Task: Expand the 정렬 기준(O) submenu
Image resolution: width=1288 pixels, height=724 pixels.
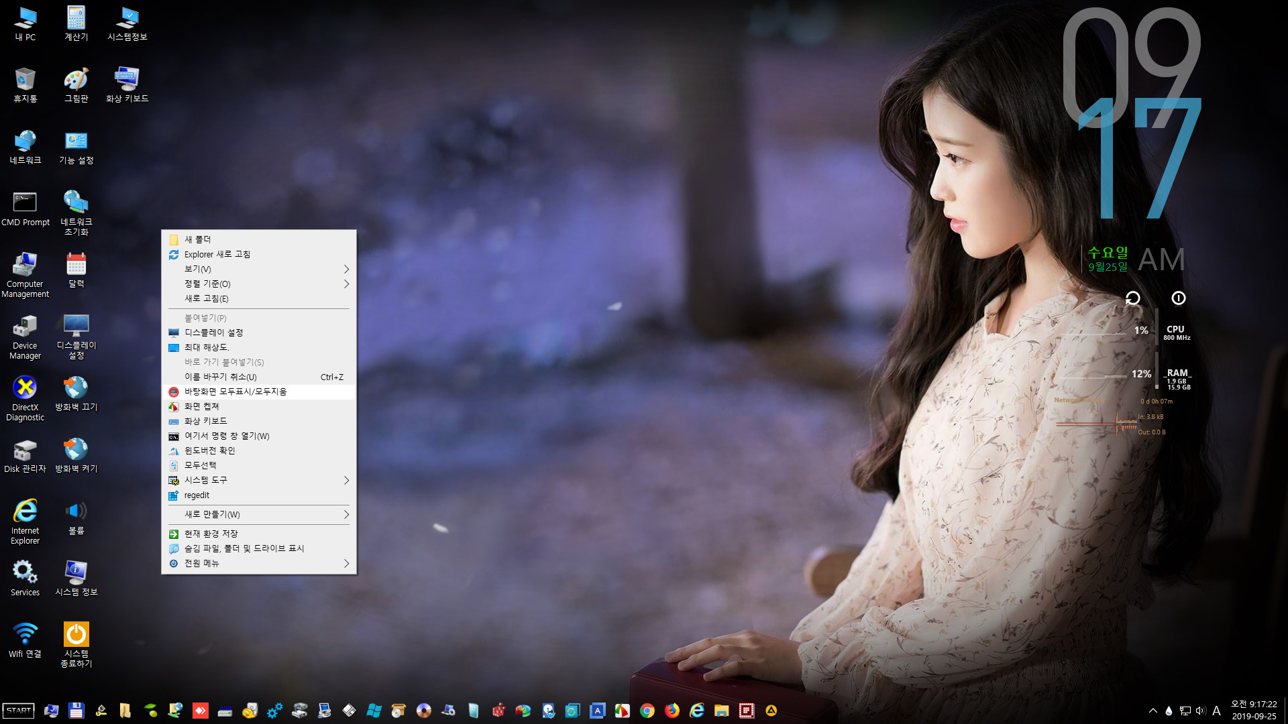Action: (259, 284)
